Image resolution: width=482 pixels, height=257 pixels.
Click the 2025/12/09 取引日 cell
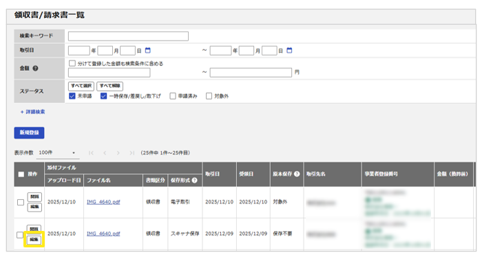[219, 234]
